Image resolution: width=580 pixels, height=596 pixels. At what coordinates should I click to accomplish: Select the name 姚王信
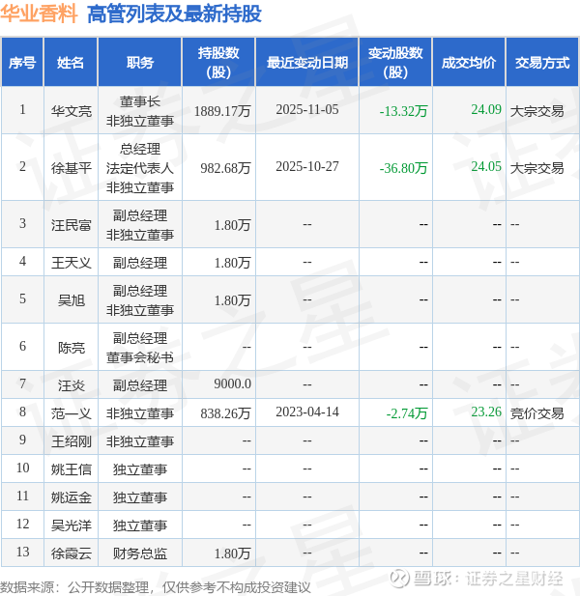point(72,469)
